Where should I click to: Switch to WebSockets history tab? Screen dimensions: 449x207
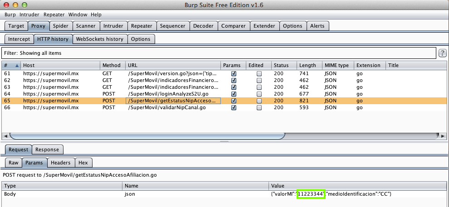click(x=99, y=39)
